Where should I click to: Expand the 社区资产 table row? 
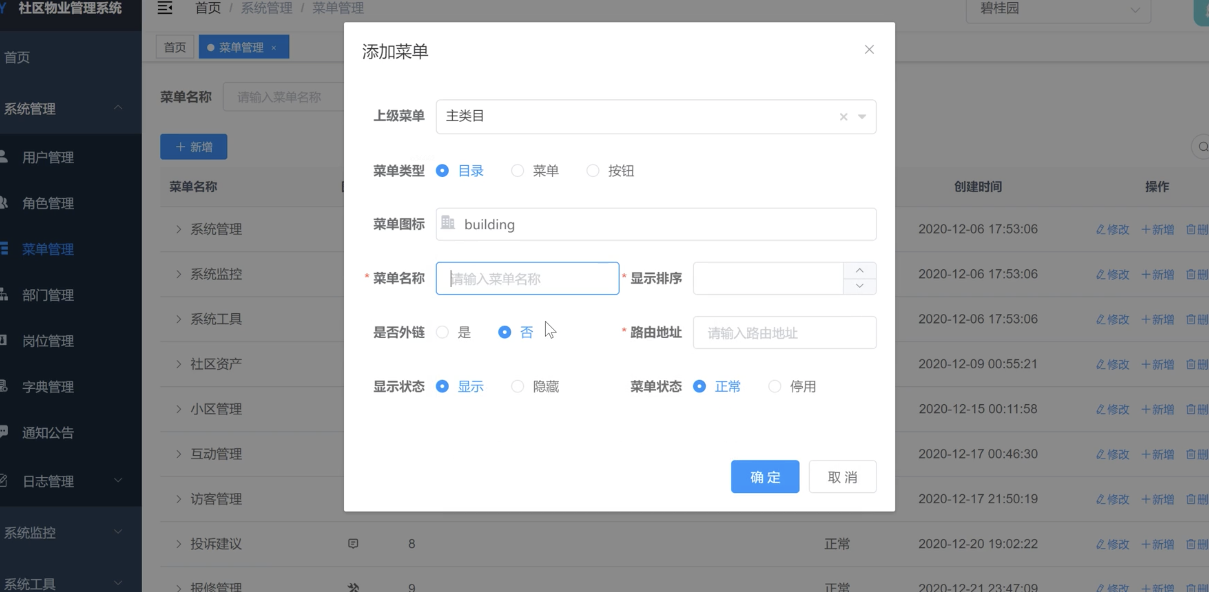[x=178, y=364]
